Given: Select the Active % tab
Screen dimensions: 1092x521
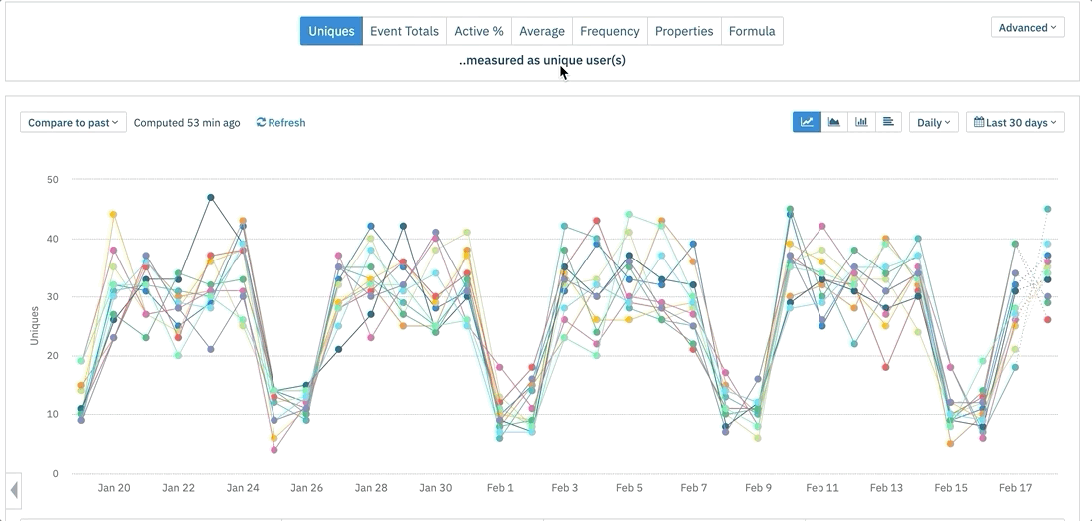Looking at the screenshot, I should click(x=479, y=31).
